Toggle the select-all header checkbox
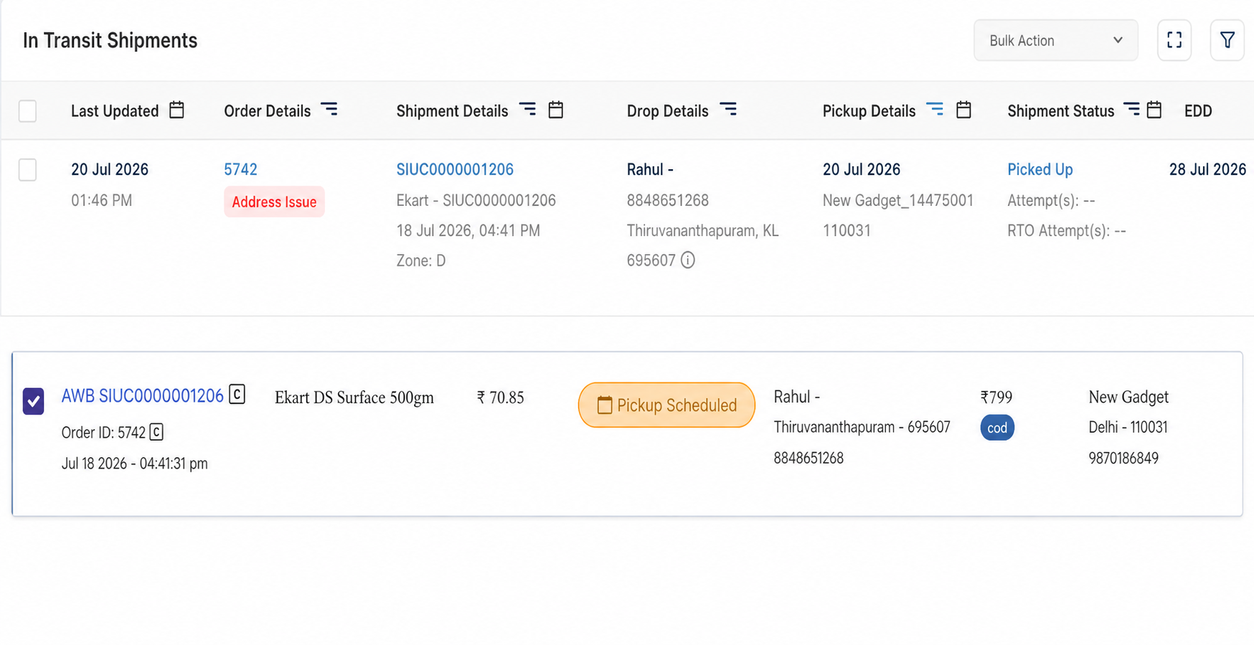1254x645 pixels. 27,111
